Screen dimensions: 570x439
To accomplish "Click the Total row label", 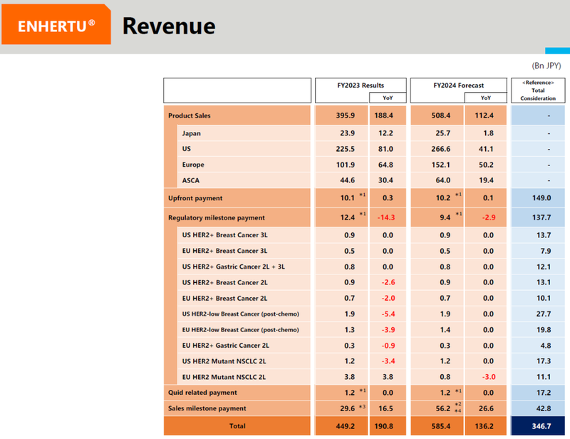I will coord(237,425).
